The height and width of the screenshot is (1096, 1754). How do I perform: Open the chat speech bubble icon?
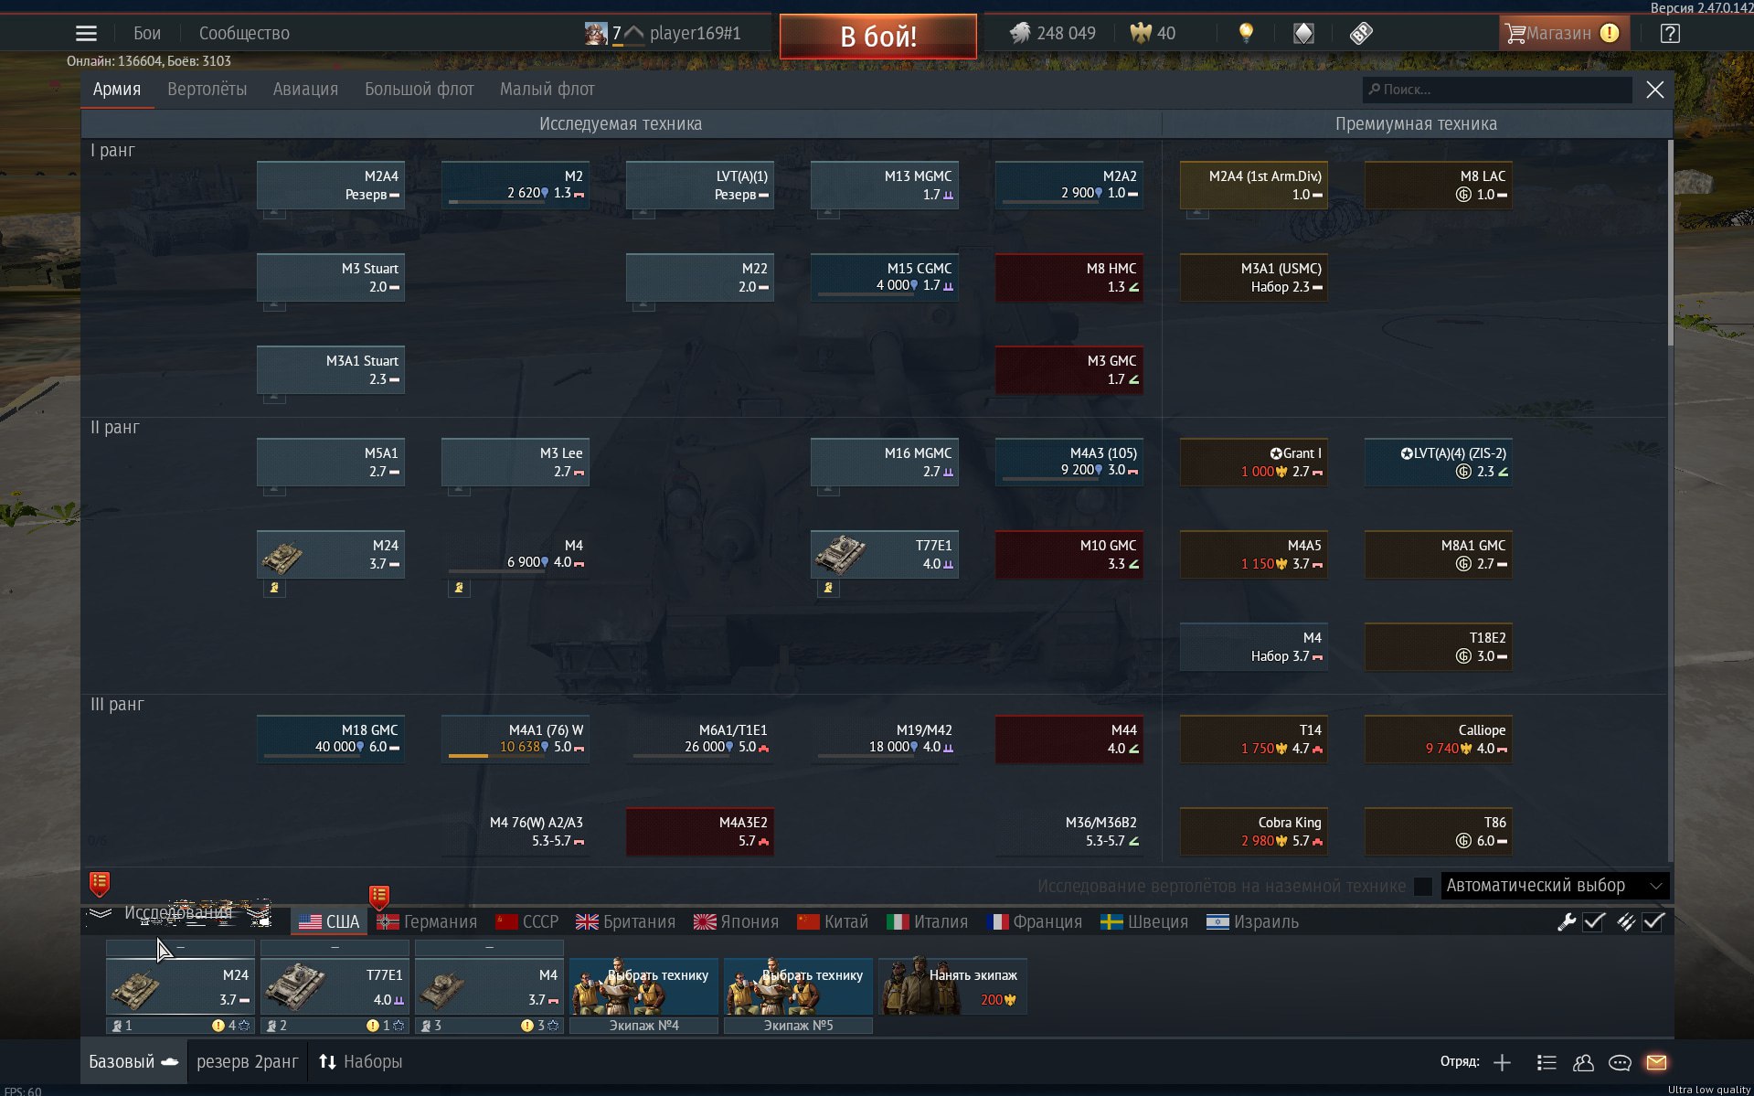coord(1620,1062)
